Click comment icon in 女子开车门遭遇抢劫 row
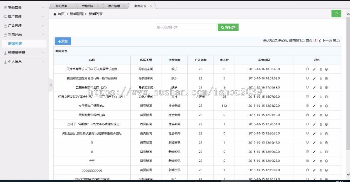The width and height of the screenshot is (350, 182). point(307,106)
